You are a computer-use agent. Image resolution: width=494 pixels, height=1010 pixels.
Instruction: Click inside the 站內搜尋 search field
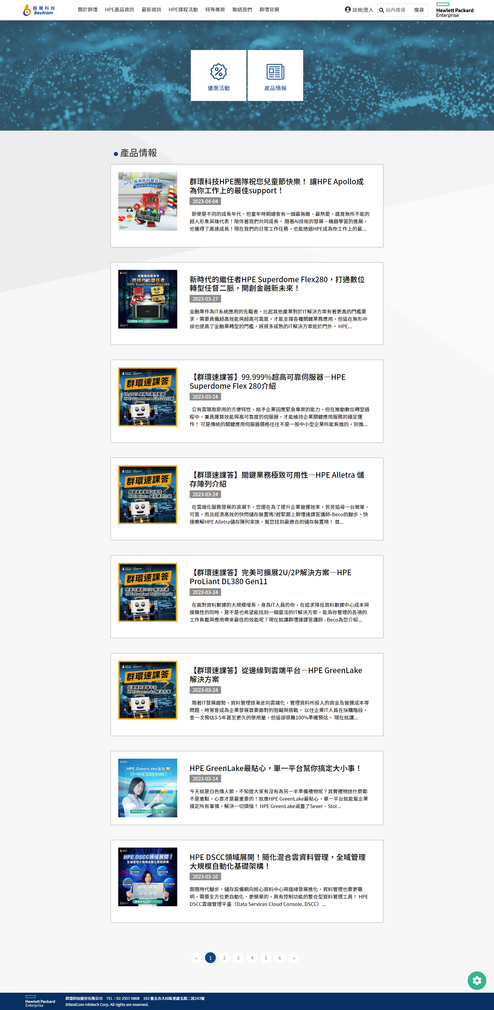coord(398,10)
